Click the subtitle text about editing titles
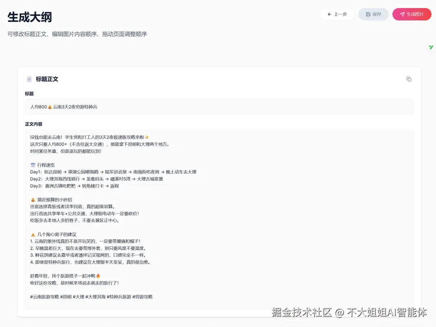Image resolution: width=436 pixels, height=327 pixels. pyautogui.click(x=77, y=34)
